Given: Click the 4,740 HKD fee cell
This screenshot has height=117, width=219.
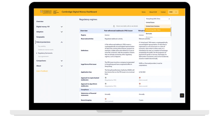Looking at the screenshot, I should click(x=142, y=72).
